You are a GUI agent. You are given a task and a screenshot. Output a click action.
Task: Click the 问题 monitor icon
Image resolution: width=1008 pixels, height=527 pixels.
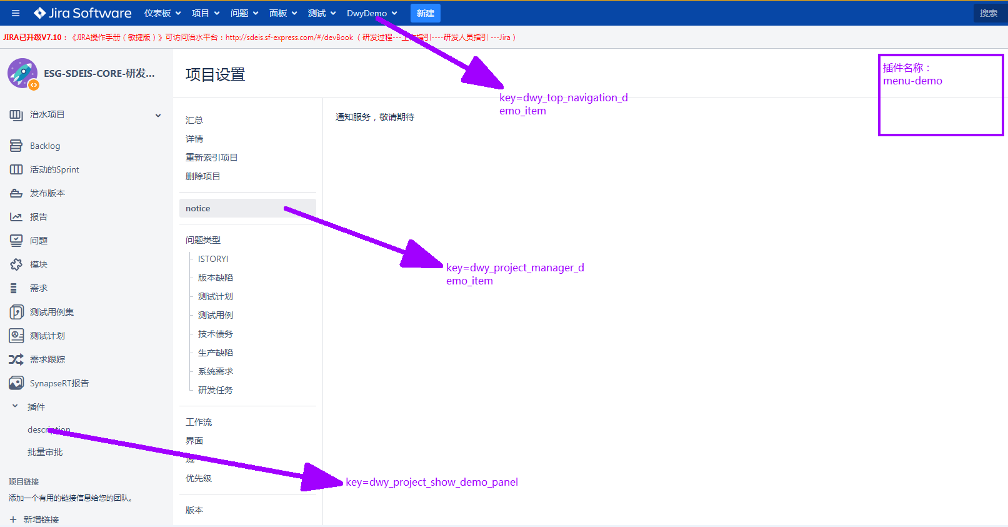[x=16, y=241]
